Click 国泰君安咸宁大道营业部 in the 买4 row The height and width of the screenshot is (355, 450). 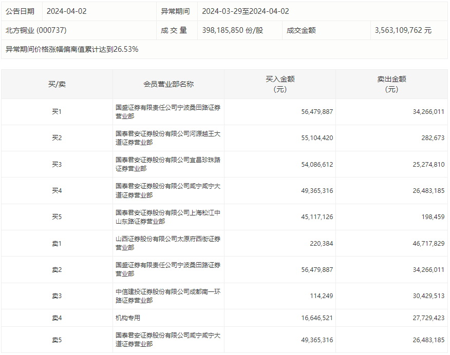pyautogui.click(x=168, y=190)
